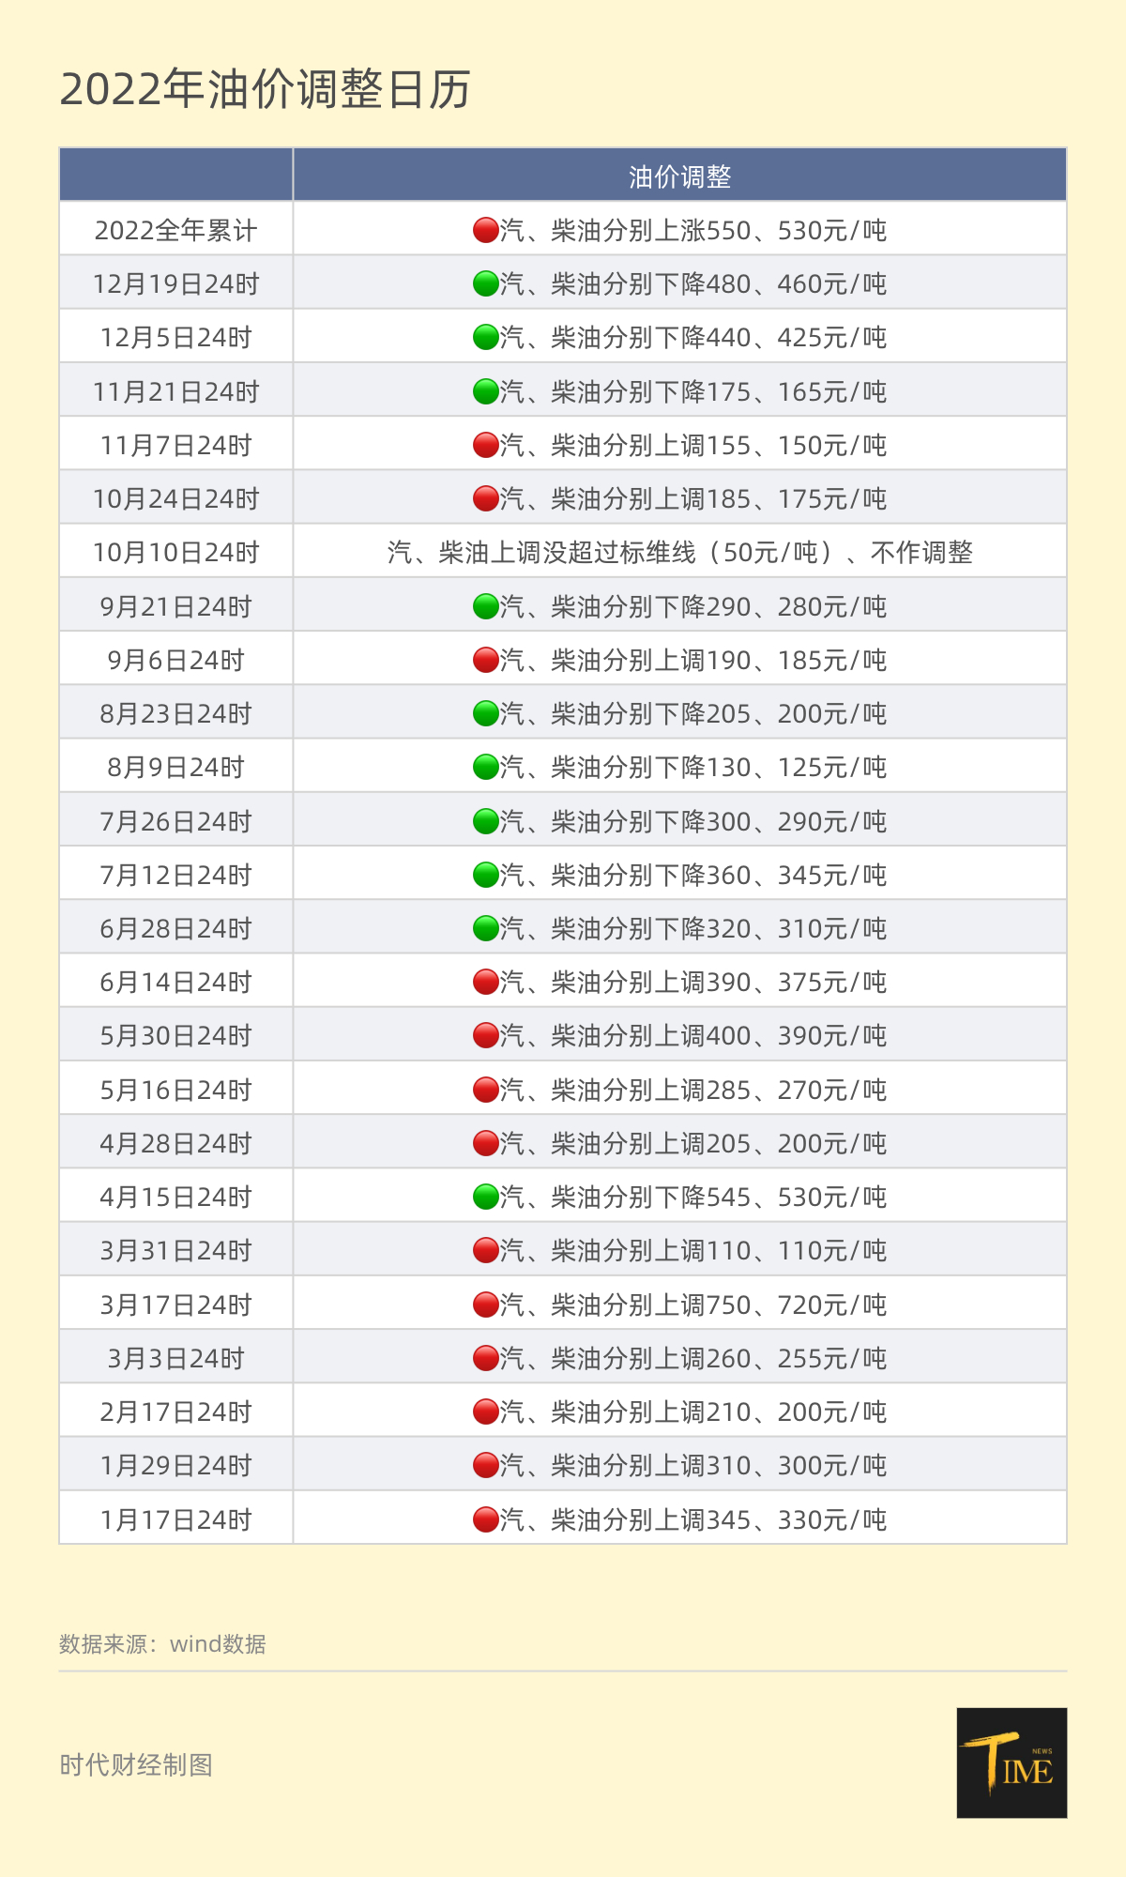Click the 油价调整 column header

(679, 176)
